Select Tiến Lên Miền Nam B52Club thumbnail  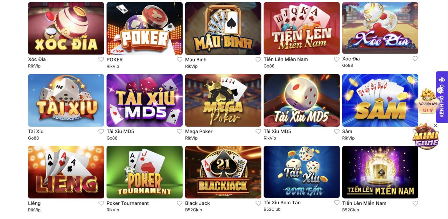pyautogui.click(x=380, y=172)
